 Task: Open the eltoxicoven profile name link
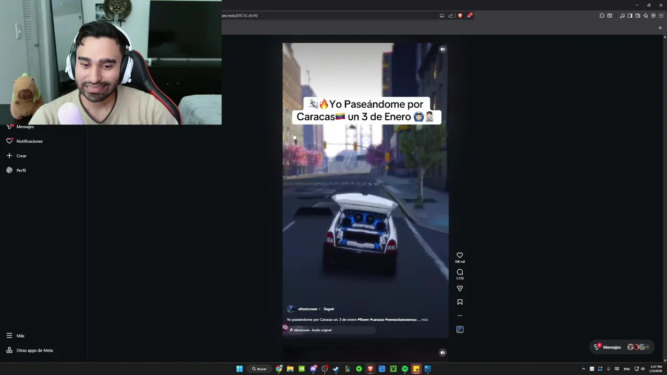point(307,309)
